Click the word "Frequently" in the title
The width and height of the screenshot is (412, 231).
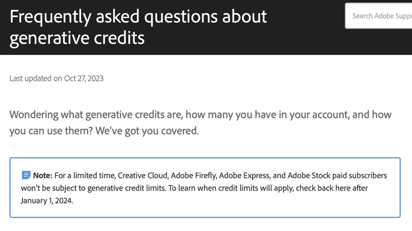pyautogui.click(x=51, y=16)
